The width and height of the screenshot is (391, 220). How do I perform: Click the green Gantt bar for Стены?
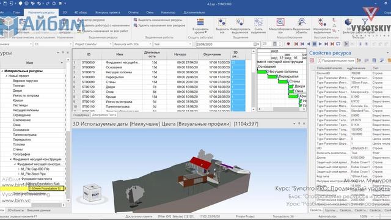tap(283, 81)
